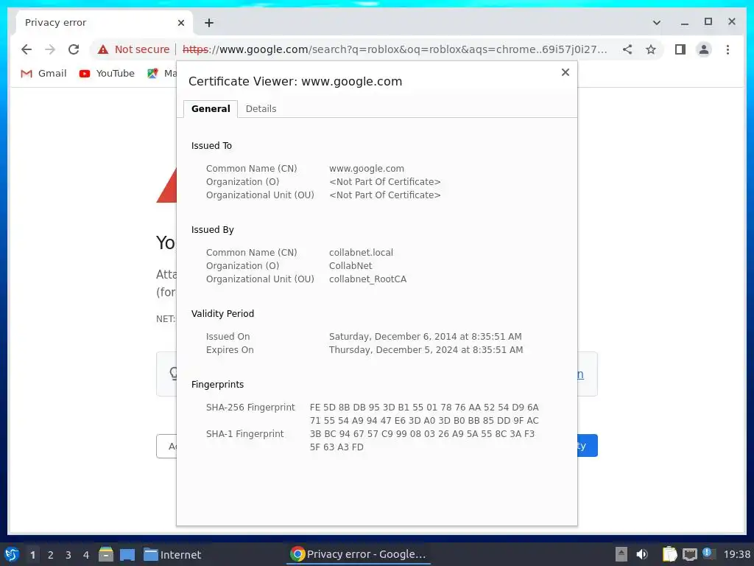This screenshot has width=754, height=566.
Task: Click the blue notification tray icon
Action: tap(707, 553)
